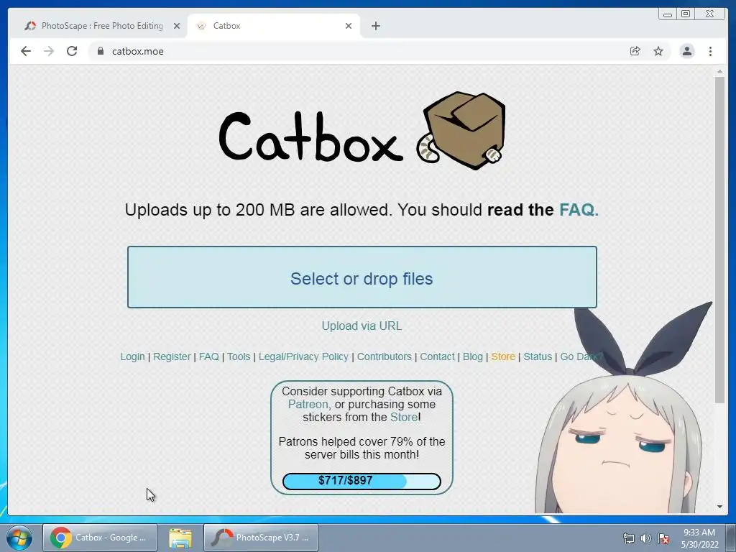Open the FAQ link in the headline
Viewport: 736px width, 552px height.
coord(579,209)
